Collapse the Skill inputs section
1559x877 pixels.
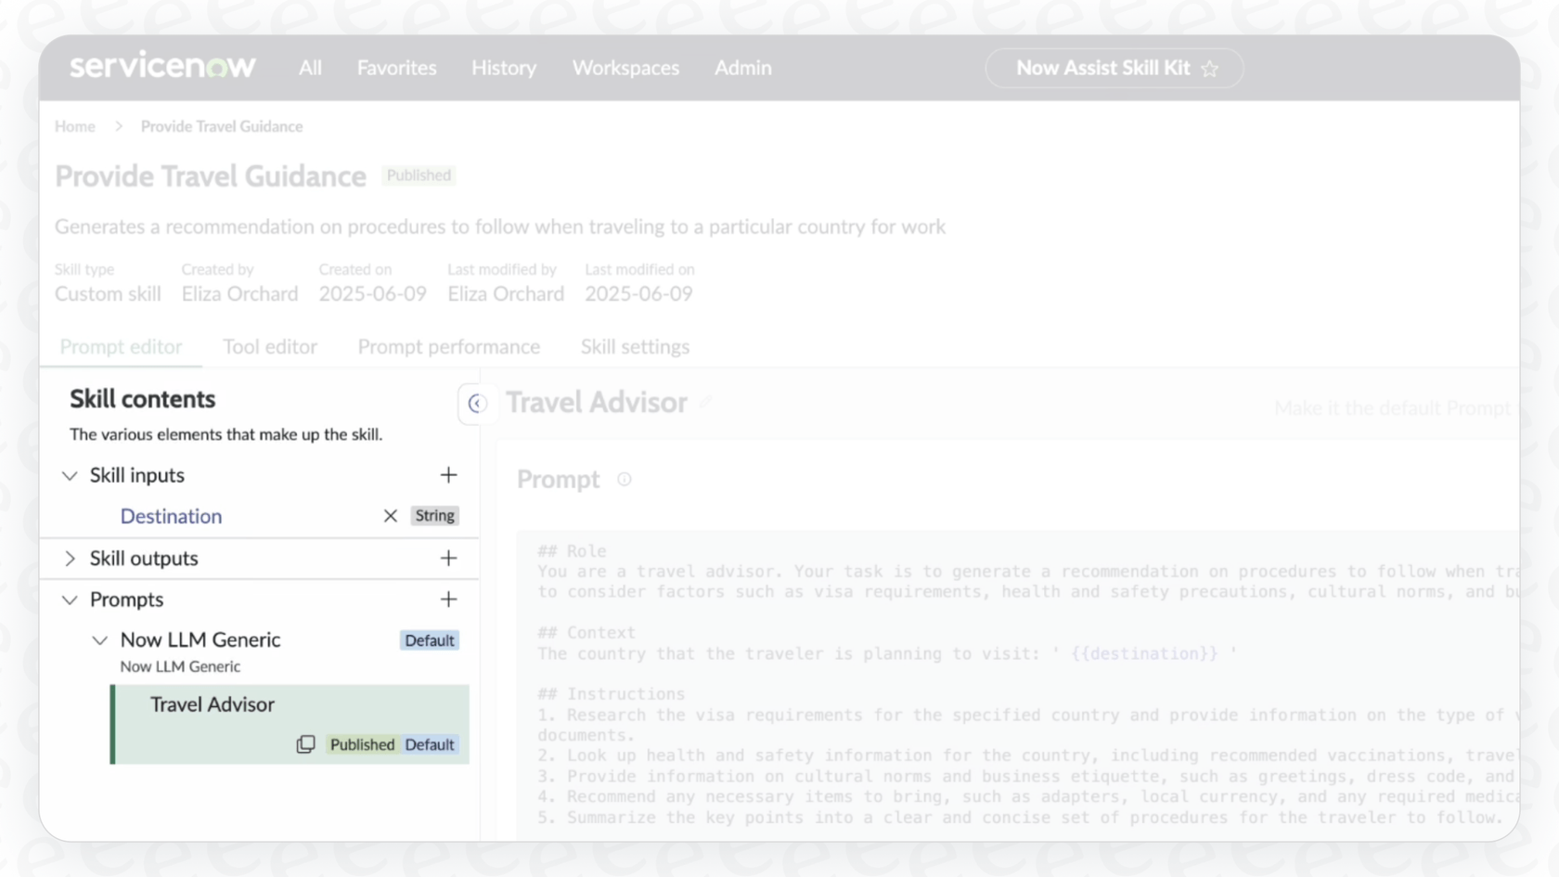pos(70,474)
